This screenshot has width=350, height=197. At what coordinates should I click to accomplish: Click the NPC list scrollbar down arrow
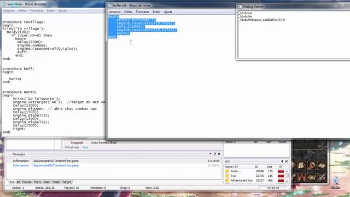(287, 181)
